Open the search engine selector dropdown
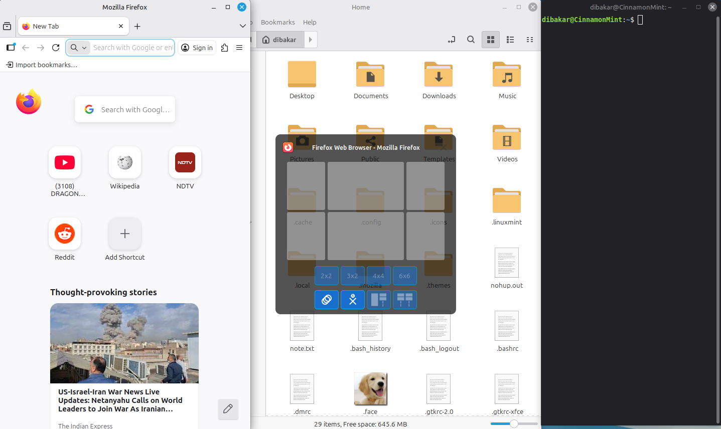The image size is (721, 429). [79, 48]
